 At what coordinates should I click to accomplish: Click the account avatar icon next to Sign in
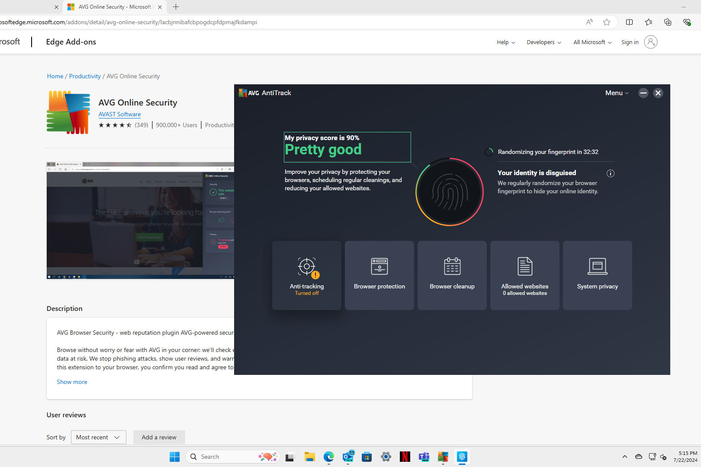tap(650, 42)
